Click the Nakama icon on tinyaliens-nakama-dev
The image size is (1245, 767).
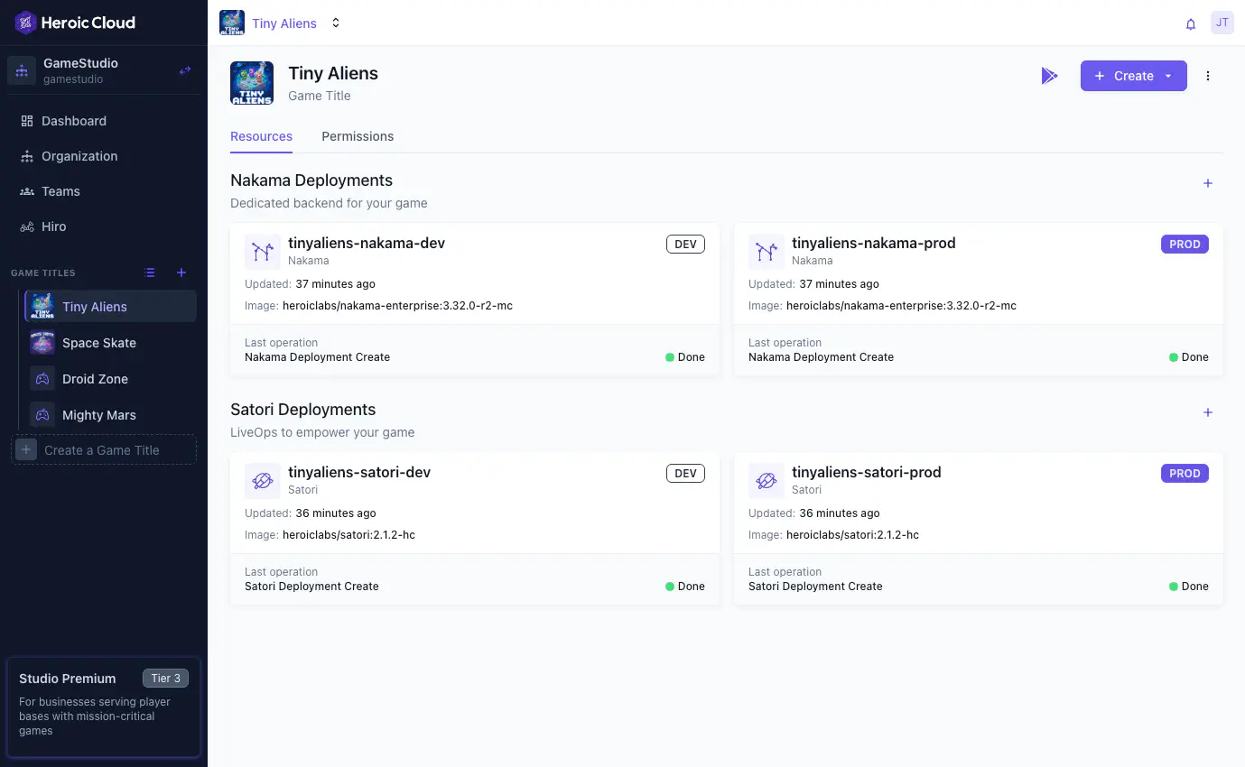coord(262,252)
